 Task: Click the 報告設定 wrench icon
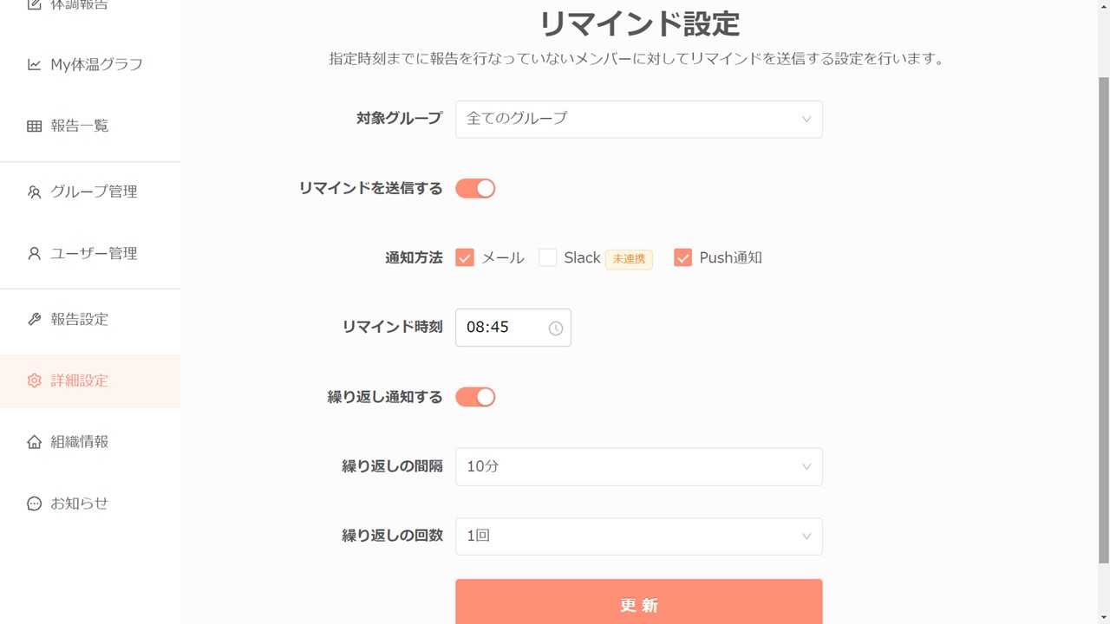point(34,320)
